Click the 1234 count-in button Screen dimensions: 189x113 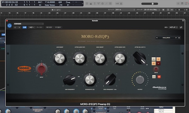coord(117,3)
